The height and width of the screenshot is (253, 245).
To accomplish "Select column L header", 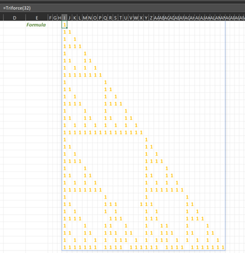I will point(80,18).
